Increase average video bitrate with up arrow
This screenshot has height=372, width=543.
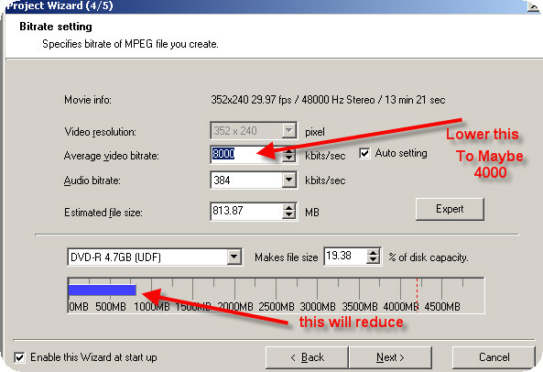288,150
